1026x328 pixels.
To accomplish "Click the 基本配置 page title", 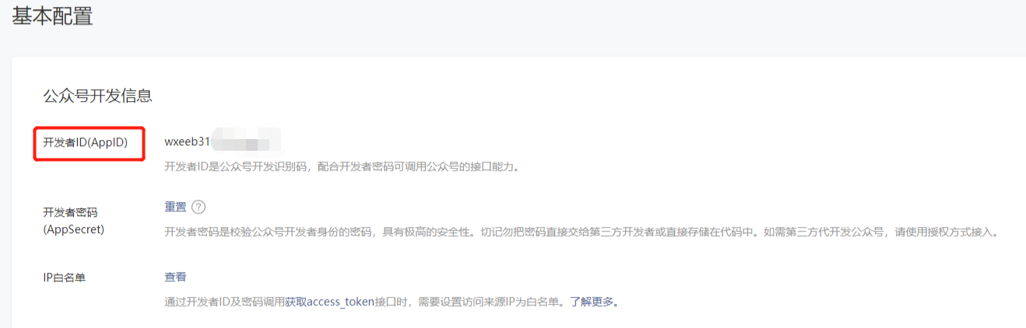I will pyautogui.click(x=52, y=16).
